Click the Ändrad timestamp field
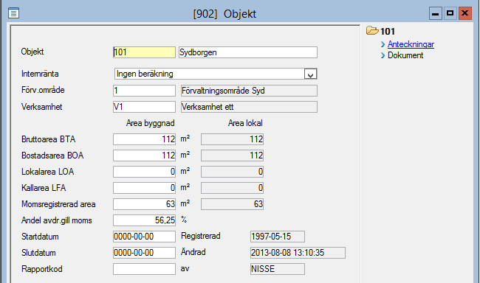480x283 pixels. tap(298, 253)
